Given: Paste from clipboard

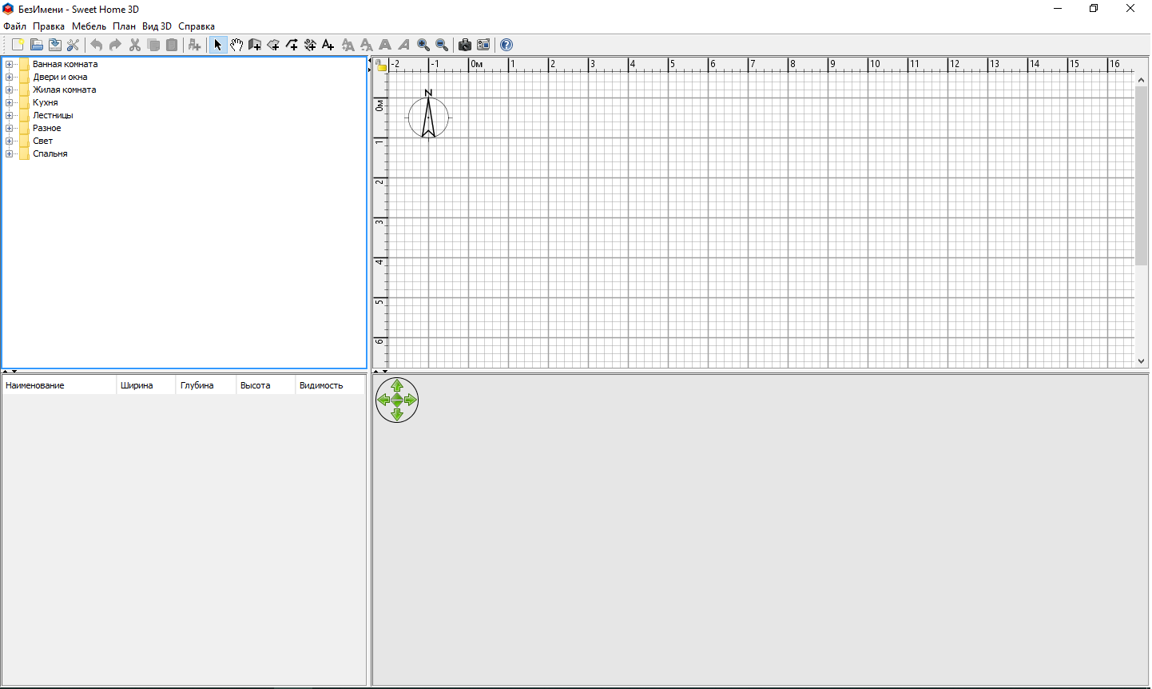Looking at the screenshot, I should click(172, 45).
